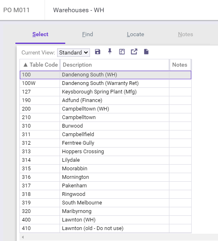Image resolution: width=218 pixels, height=241 pixels.
Task: Open the Notes tab
Action: [x=185, y=34]
